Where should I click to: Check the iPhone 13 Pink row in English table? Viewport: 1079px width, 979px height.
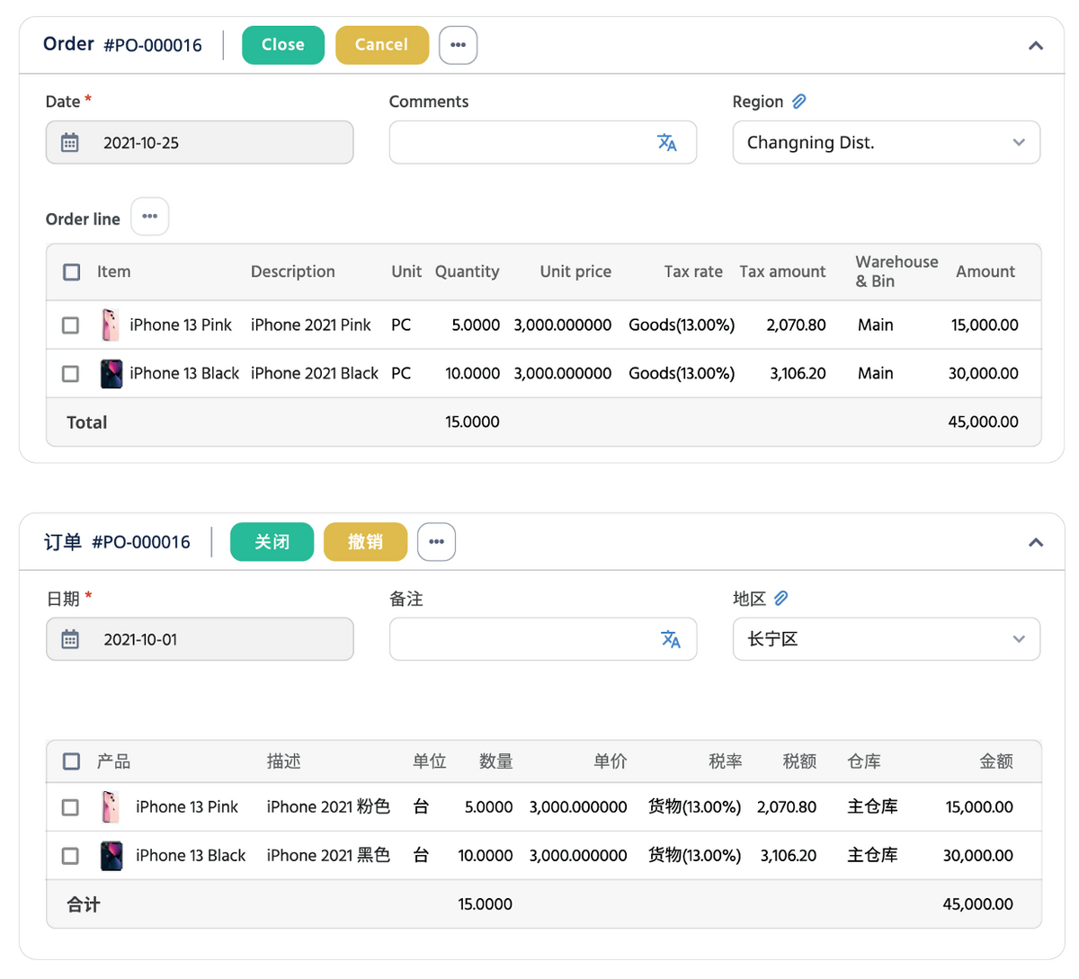click(x=70, y=325)
